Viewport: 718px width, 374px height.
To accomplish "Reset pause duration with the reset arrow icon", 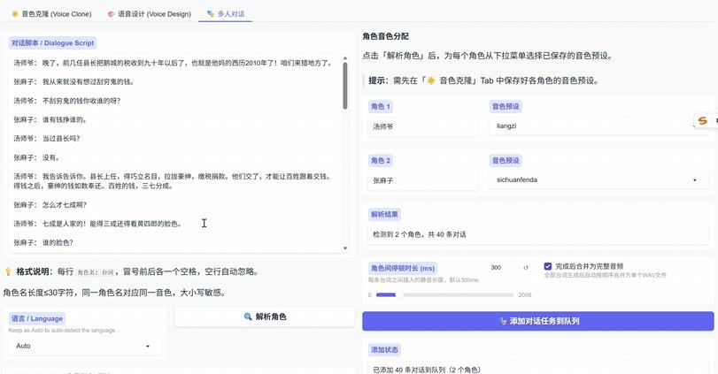I will coord(526,268).
